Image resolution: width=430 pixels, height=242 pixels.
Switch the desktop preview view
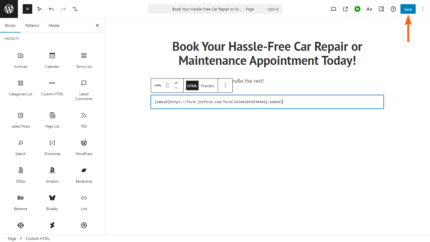pos(334,9)
